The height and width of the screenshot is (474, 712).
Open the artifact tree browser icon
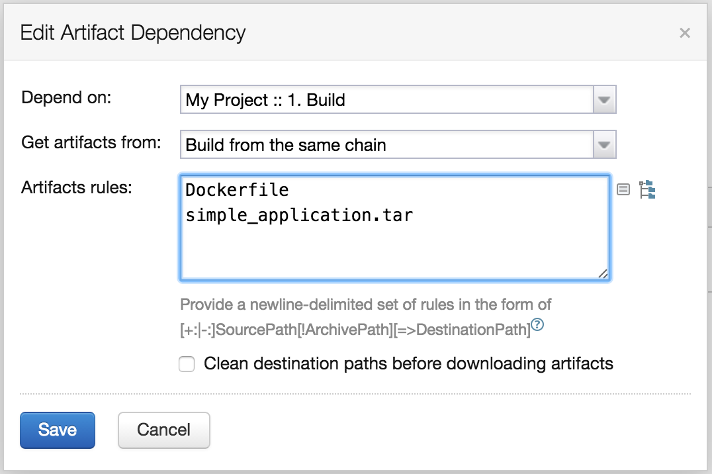647,189
